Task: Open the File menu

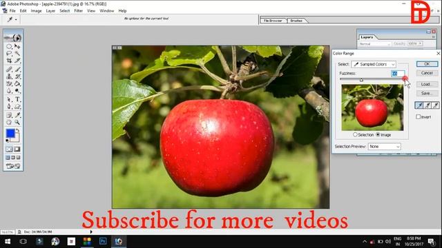Action: coord(12,11)
